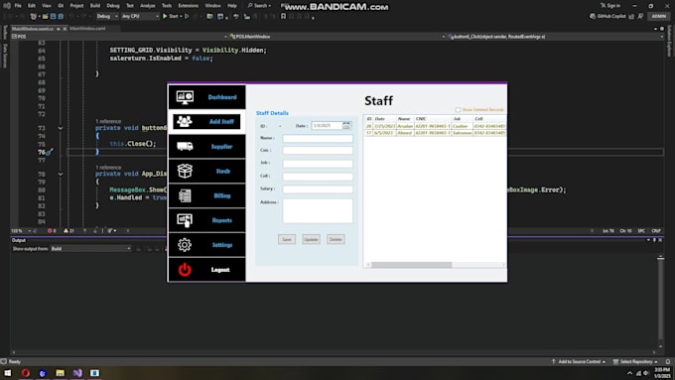This screenshot has height=380, width=675.
Task: Open the File menu
Action: [18, 6]
